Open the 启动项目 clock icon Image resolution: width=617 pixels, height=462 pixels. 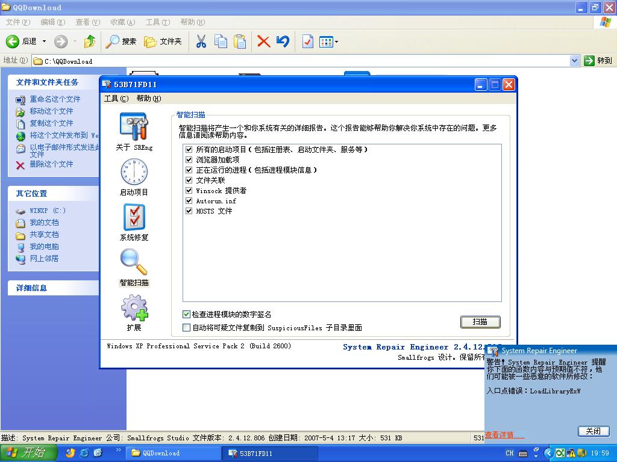(x=134, y=171)
